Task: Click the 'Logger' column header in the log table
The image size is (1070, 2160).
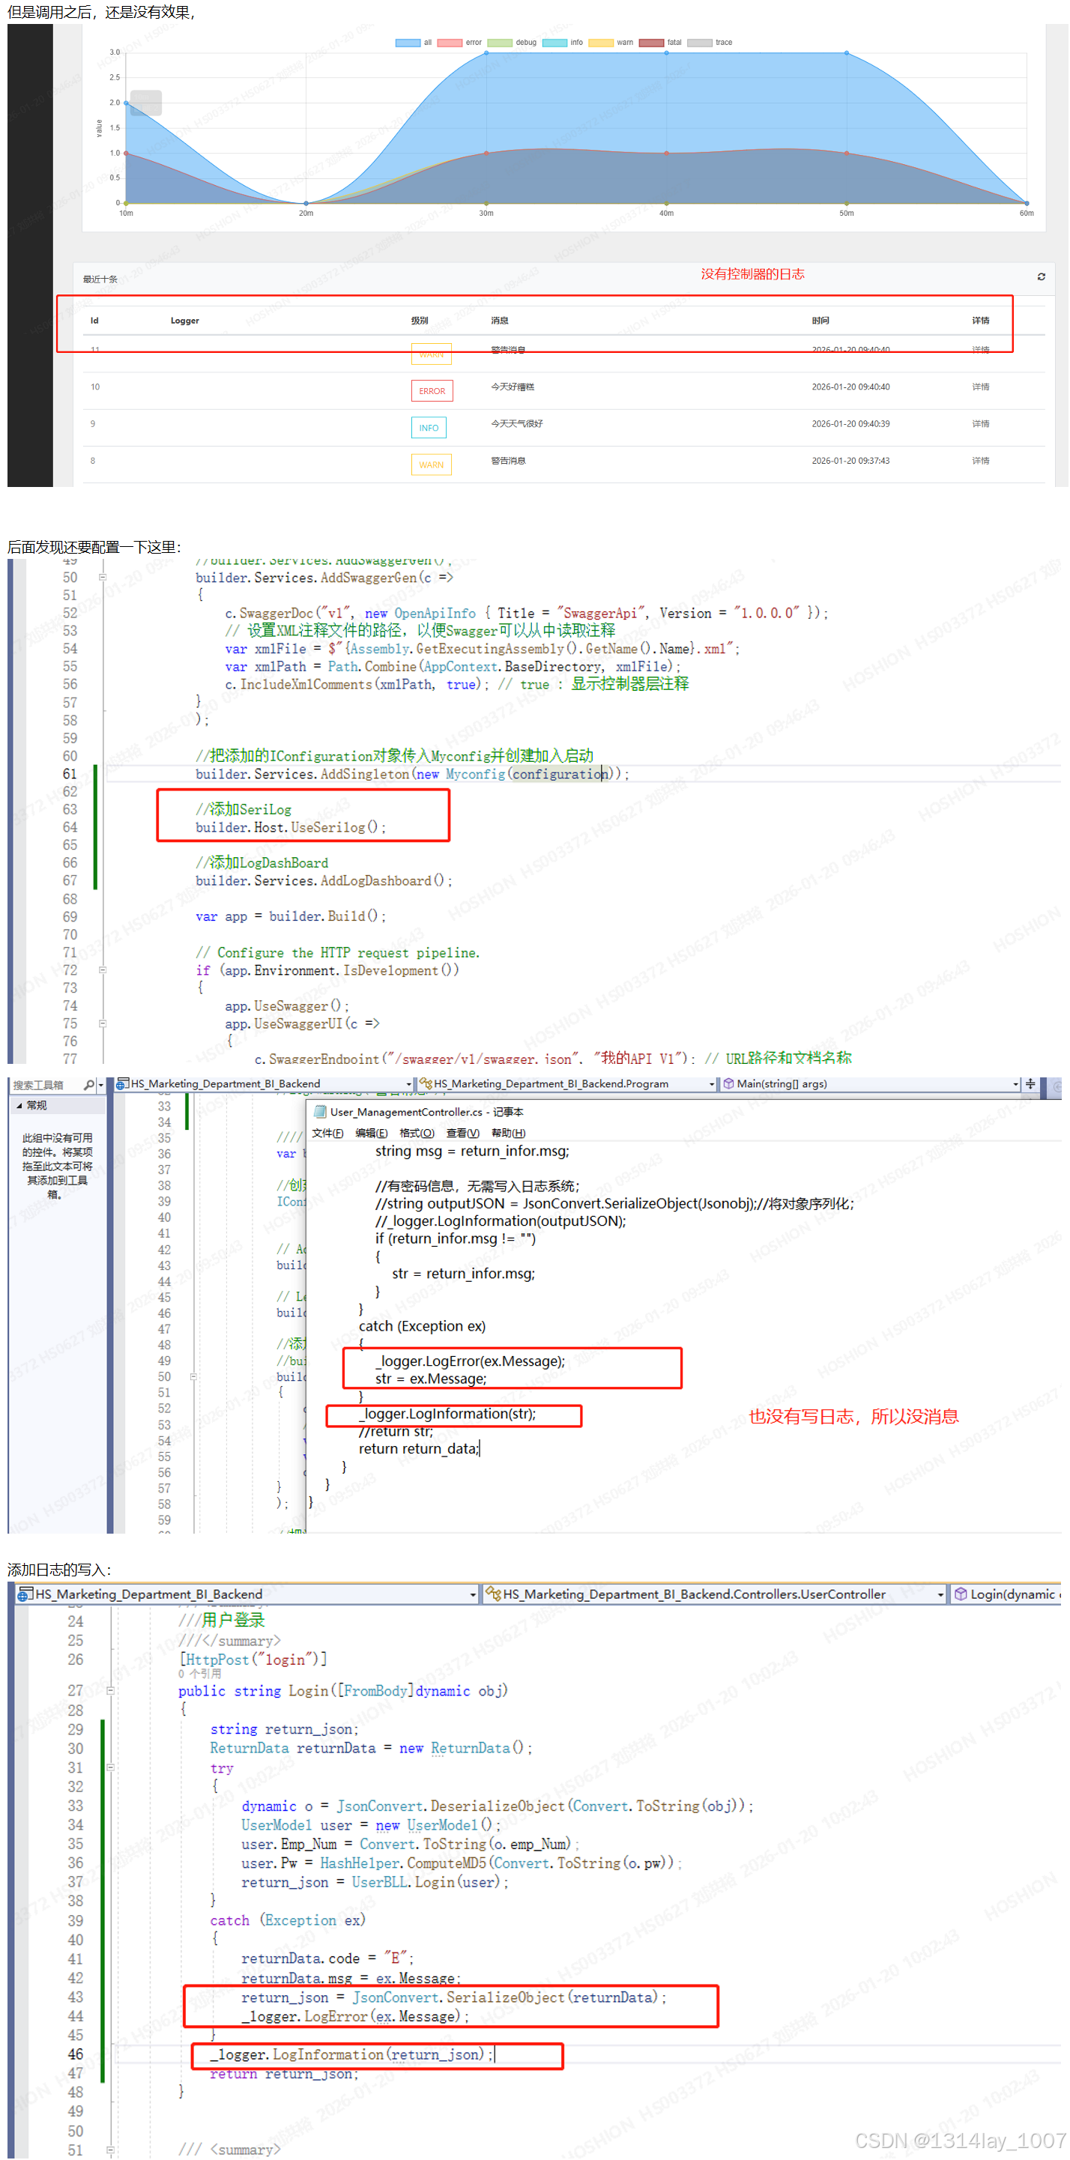Action: click(x=184, y=321)
